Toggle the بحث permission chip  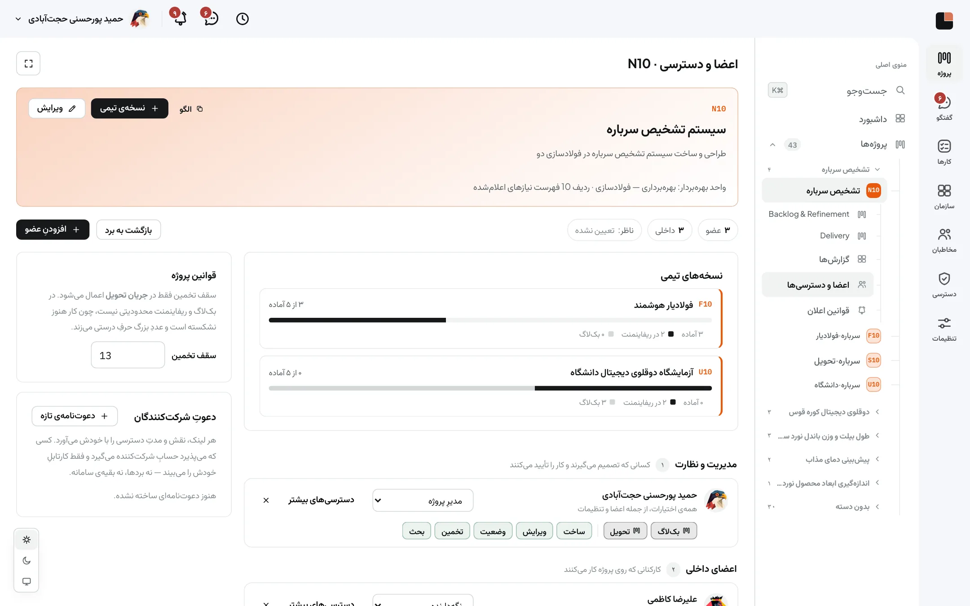tap(417, 531)
